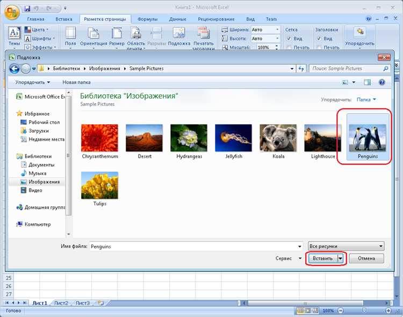
Task: Click the refresh icon beside address bar
Action: click(x=301, y=69)
